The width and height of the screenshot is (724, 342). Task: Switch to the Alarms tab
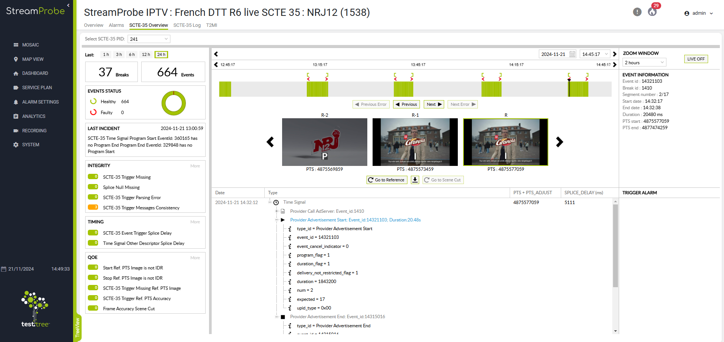116,25
